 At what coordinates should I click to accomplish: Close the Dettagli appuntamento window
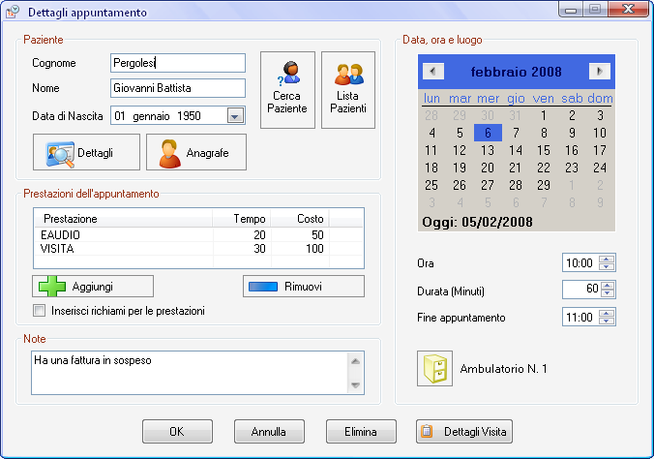pyautogui.click(x=629, y=9)
